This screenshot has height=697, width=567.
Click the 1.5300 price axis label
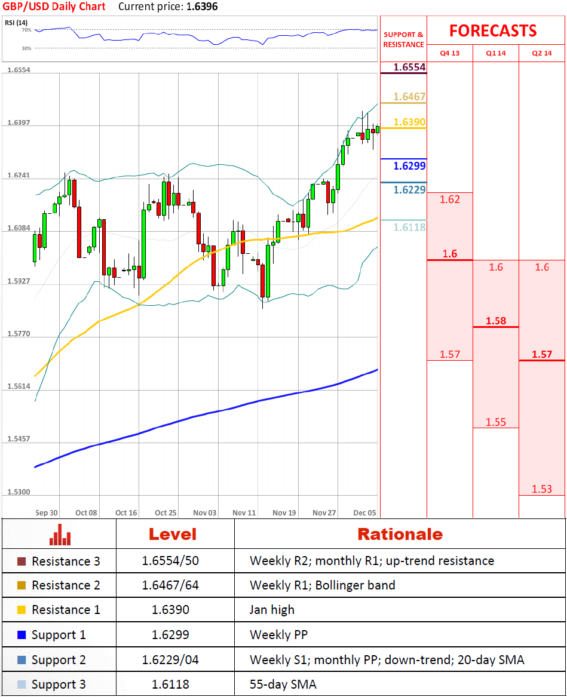click(19, 492)
